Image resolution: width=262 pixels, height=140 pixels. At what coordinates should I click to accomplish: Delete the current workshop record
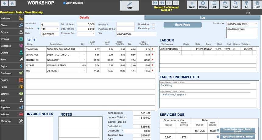tap(203, 5)
